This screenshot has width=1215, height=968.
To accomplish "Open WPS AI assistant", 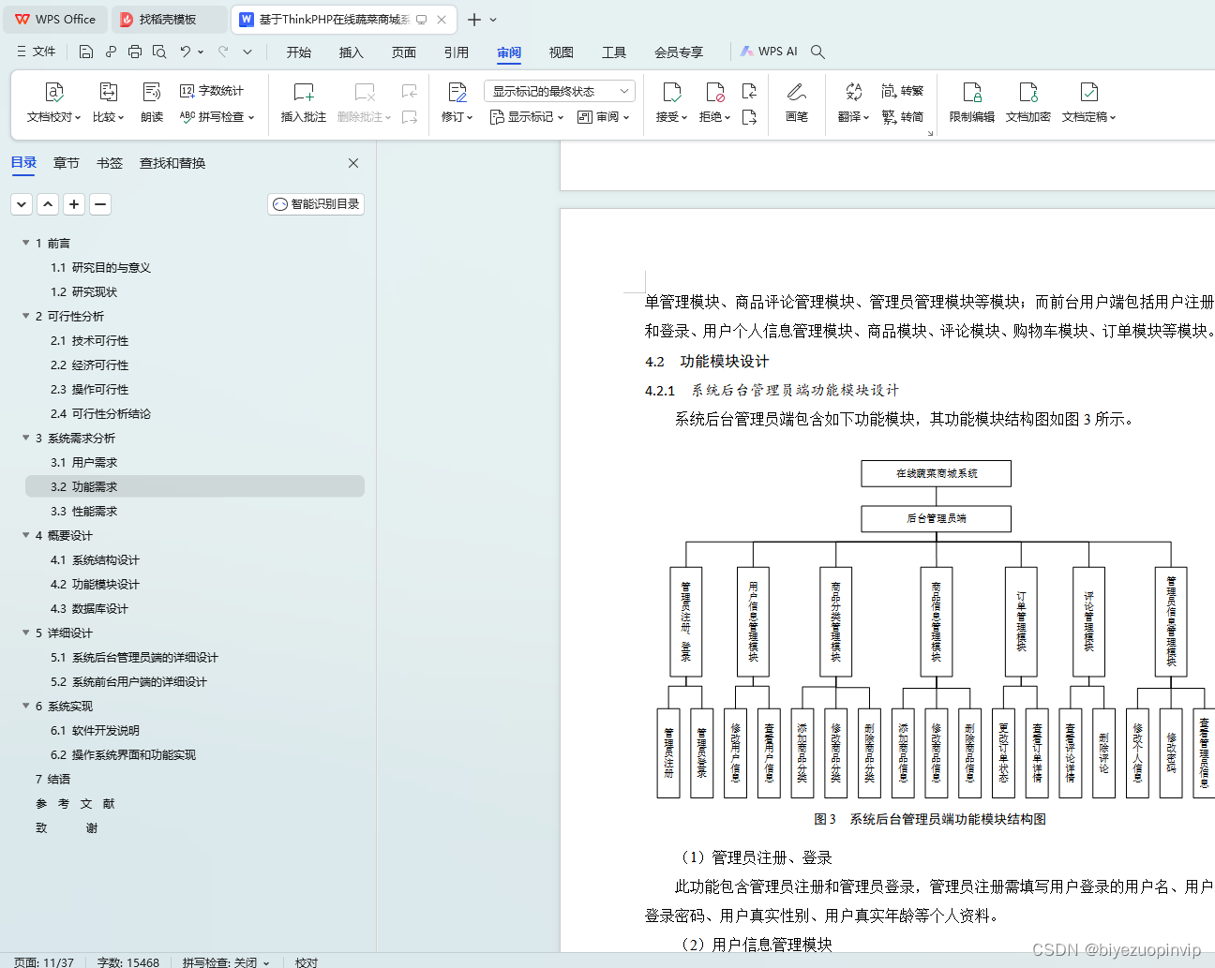I will click(769, 52).
